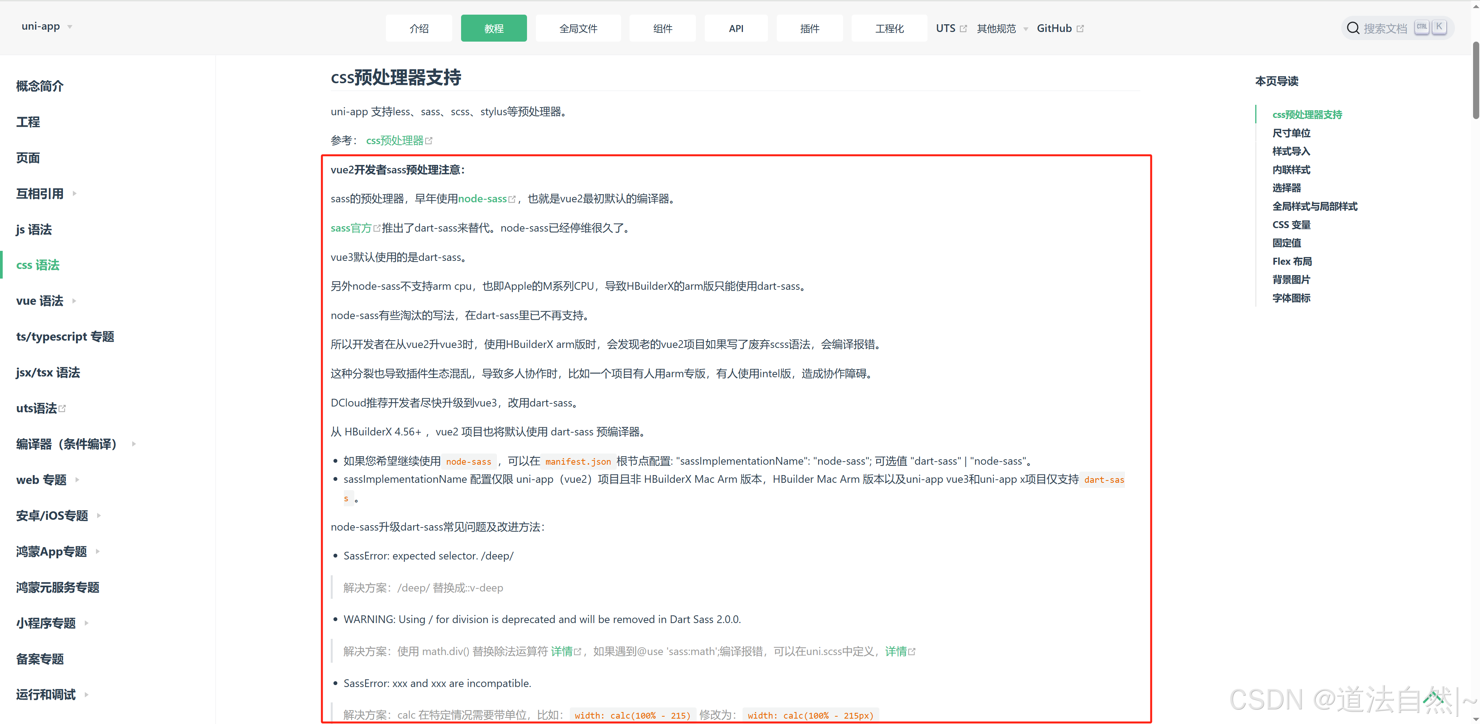
Task: Click the page vertical scrollbar thumb
Action: pyautogui.click(x=1475, y=81)
